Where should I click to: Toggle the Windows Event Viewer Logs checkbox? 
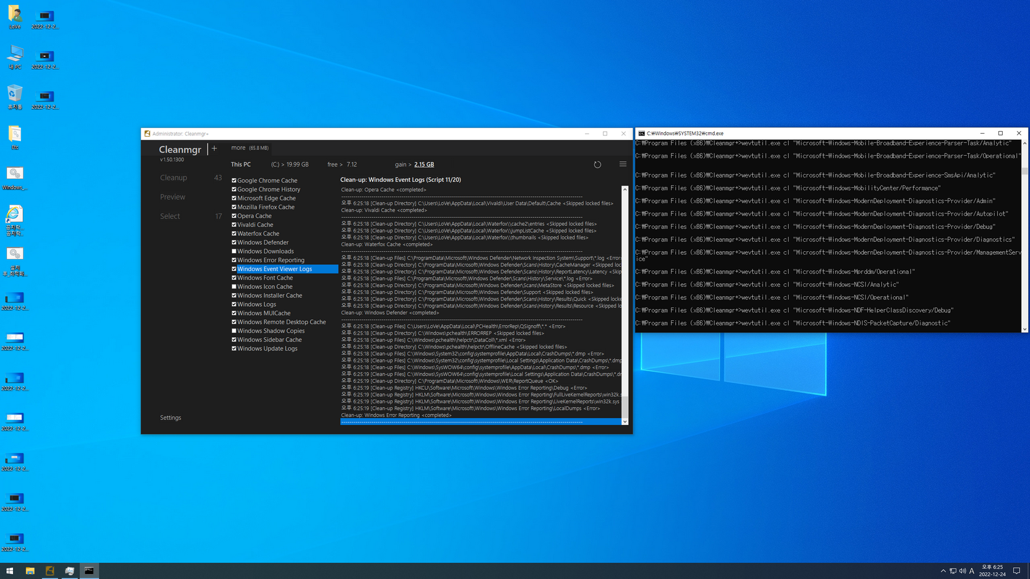point(234,269)
